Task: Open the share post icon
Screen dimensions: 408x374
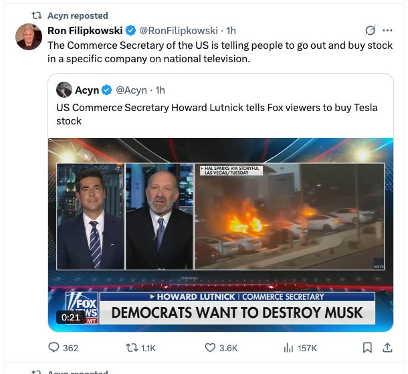Action: tap(387, 347)
